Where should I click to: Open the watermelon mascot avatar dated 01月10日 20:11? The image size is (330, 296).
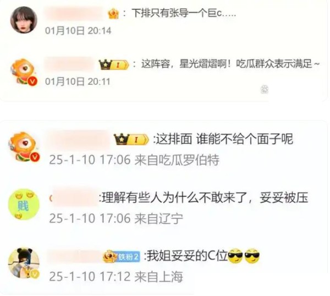[24, 72]
